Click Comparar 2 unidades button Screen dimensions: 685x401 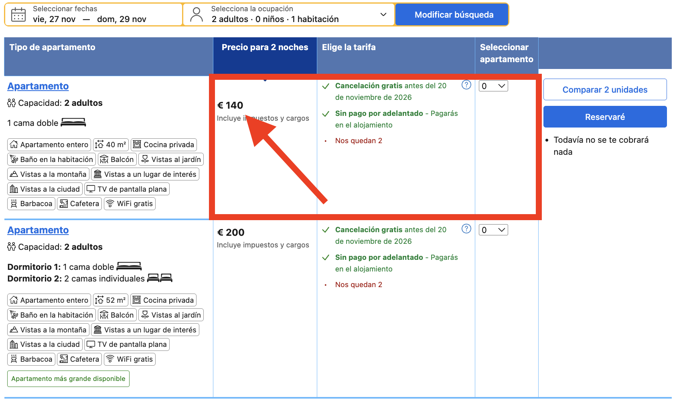pos(605,89)
